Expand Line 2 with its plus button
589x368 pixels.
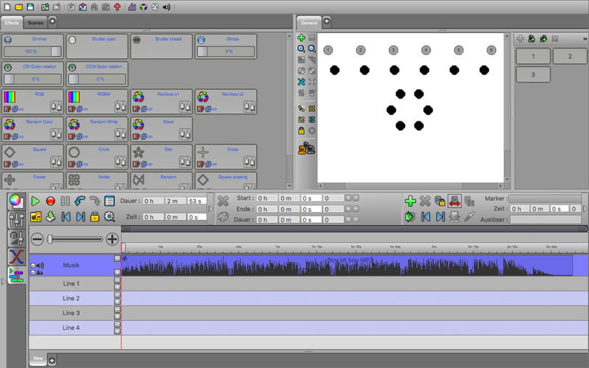[117, 302]
